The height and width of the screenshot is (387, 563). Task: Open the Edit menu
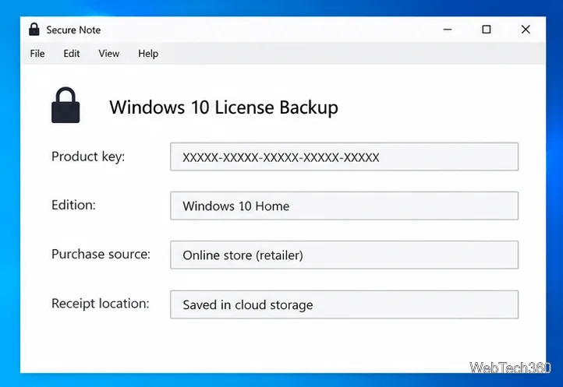[72, 54]
